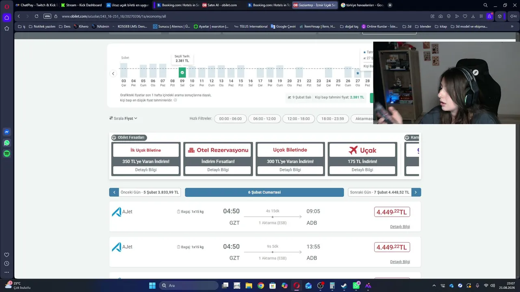This screenshot has height=292, width=520.
Task: Open Windows Start menu
Action: (x=152, y=286)
